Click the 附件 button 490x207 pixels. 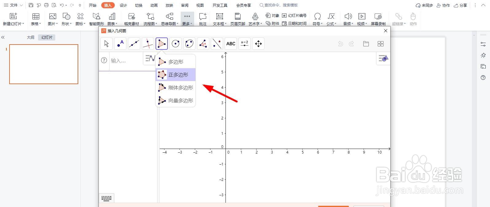pos(272,23)
